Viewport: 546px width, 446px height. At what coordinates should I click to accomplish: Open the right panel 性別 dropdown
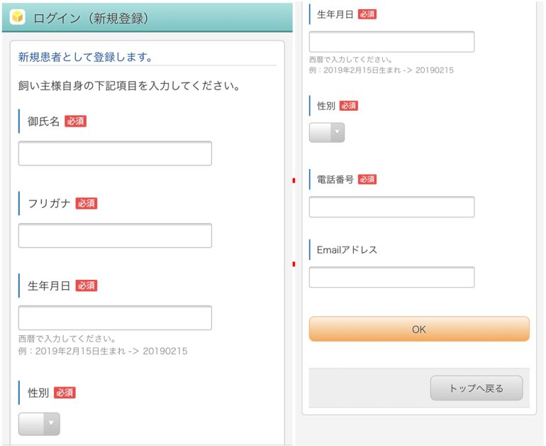(x=327, y=133)
